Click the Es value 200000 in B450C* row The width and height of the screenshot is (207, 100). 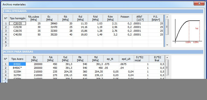point(38,68)
